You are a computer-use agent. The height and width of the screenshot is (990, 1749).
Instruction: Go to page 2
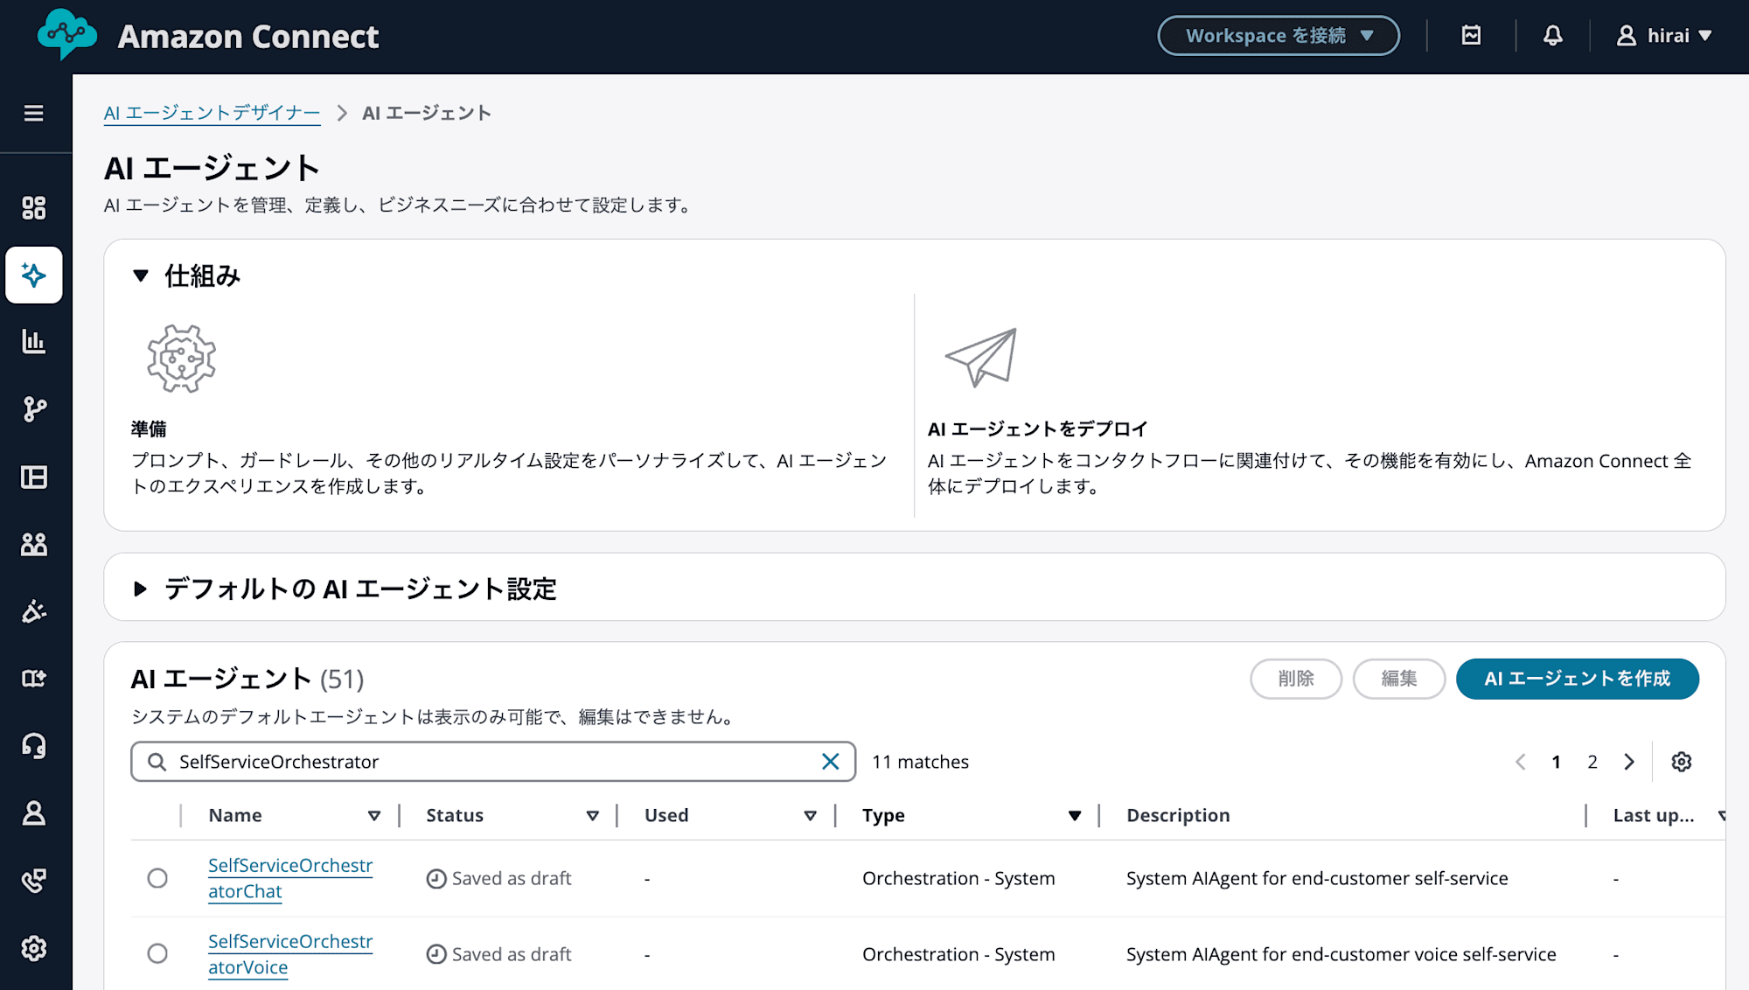(x=1592, y=762)
